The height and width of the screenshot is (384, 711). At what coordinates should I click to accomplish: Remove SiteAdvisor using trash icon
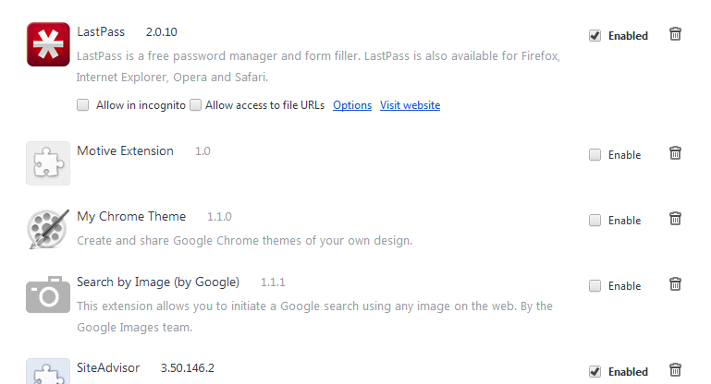pyautogui.click(x=675, y=370)
